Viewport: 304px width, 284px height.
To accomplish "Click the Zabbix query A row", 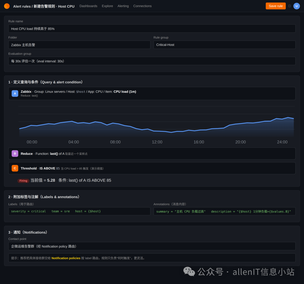I will (x=152, y=93).
